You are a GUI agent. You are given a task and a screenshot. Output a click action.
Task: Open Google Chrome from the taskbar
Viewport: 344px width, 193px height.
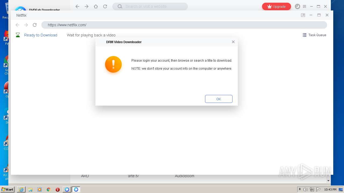pos(49,190)
